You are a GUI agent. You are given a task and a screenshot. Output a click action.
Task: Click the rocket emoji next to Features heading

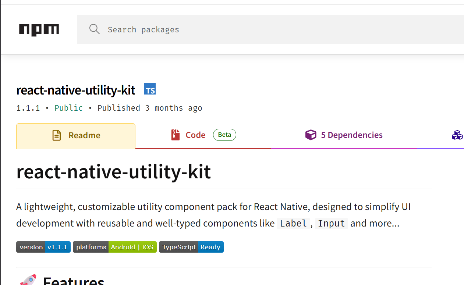click(x=28, y=280)
